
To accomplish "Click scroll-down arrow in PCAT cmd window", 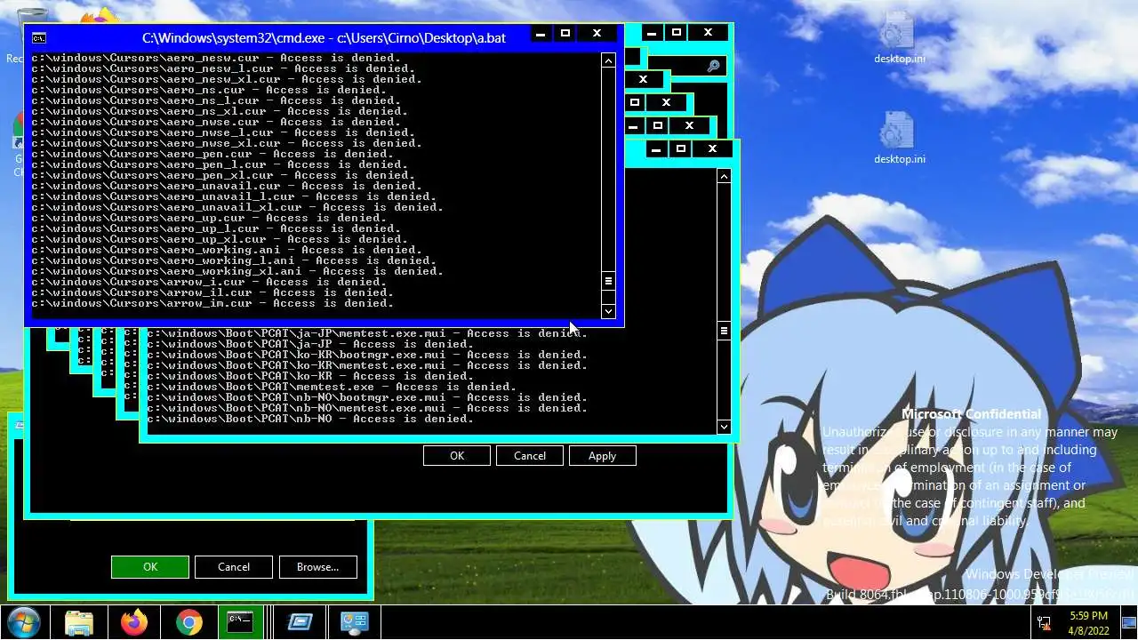I will click(724, 427).
